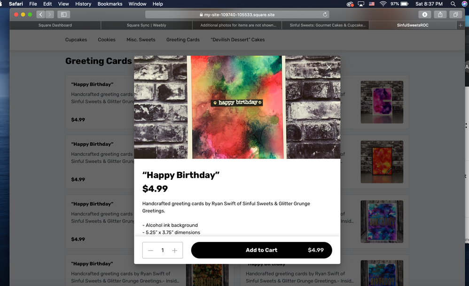Screen dimensions: 469x286
Task: Open Spotlight search from the menu bar
Action: (453, 4)
